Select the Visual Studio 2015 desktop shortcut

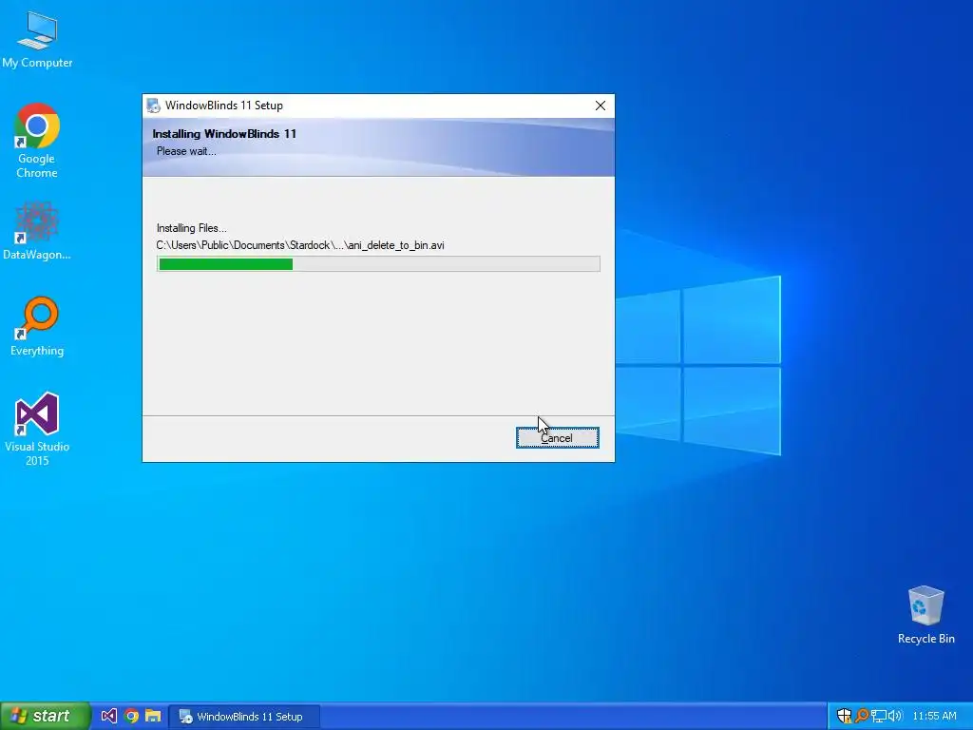[x=37, y=430]
